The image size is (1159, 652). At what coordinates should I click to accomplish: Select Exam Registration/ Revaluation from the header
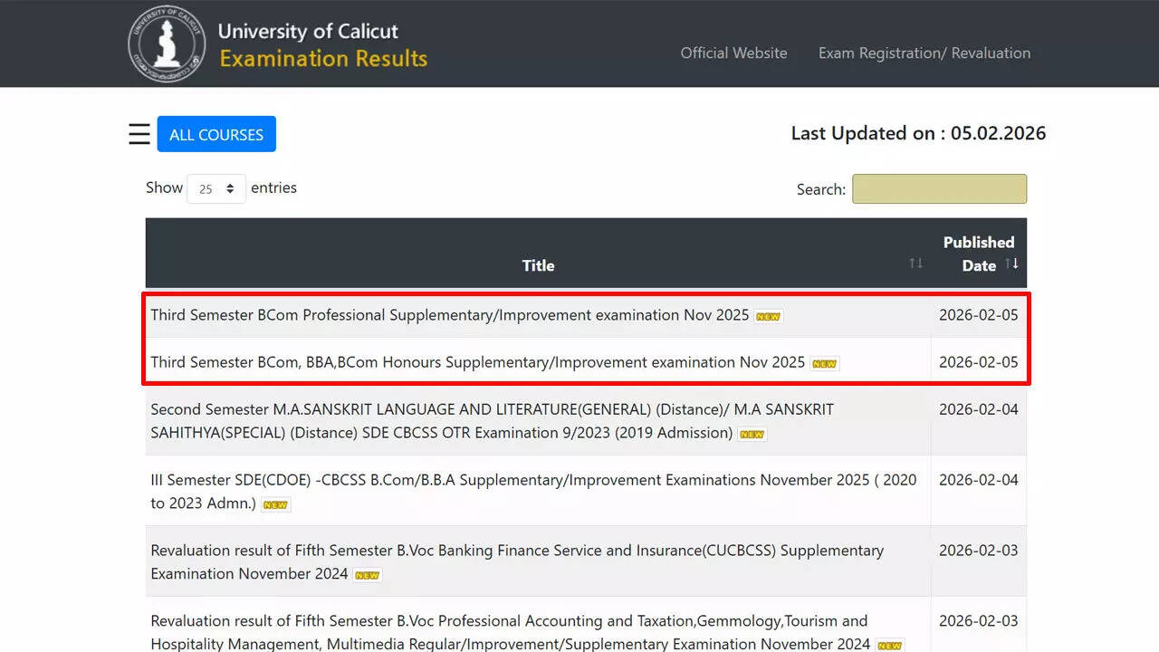coord(924,53)
